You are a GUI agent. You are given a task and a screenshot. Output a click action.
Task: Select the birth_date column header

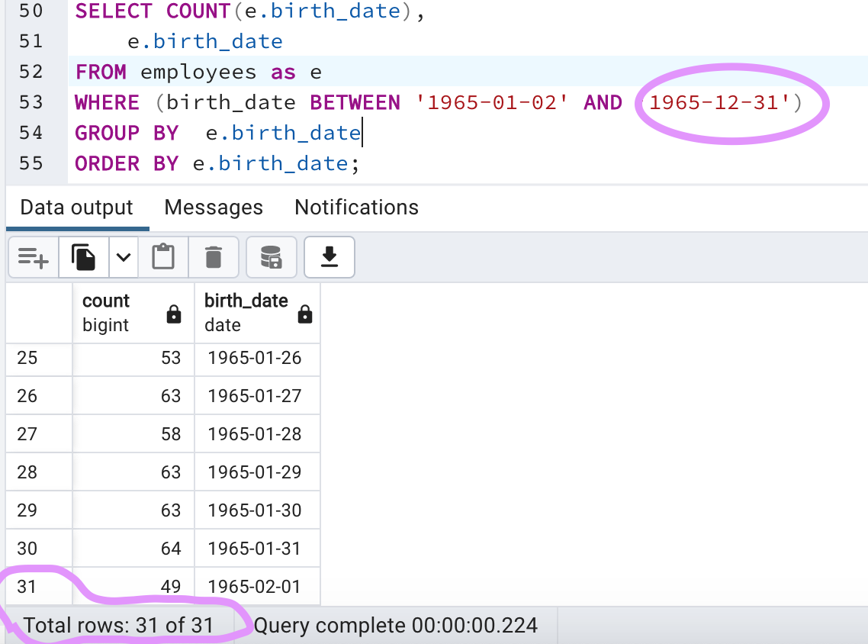(244, 311)
